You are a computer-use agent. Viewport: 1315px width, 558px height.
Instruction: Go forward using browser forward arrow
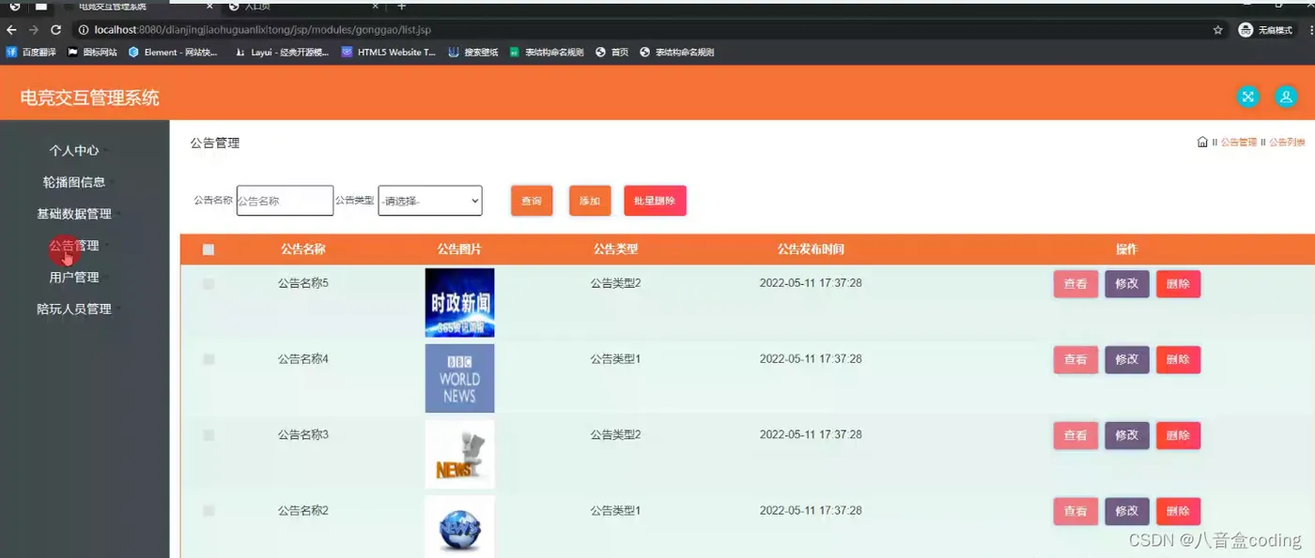(x=34, y=30)
